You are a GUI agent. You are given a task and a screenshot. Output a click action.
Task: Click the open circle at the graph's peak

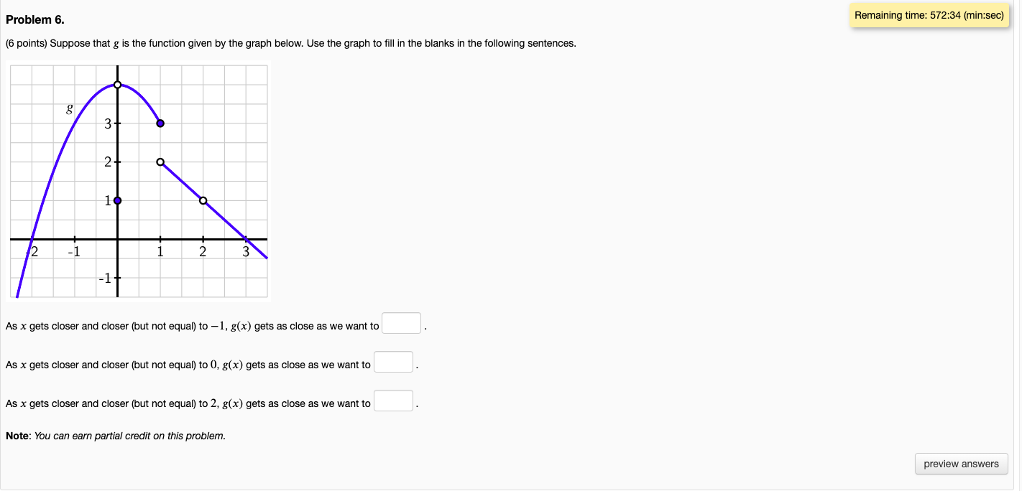[x=117, y=84]
